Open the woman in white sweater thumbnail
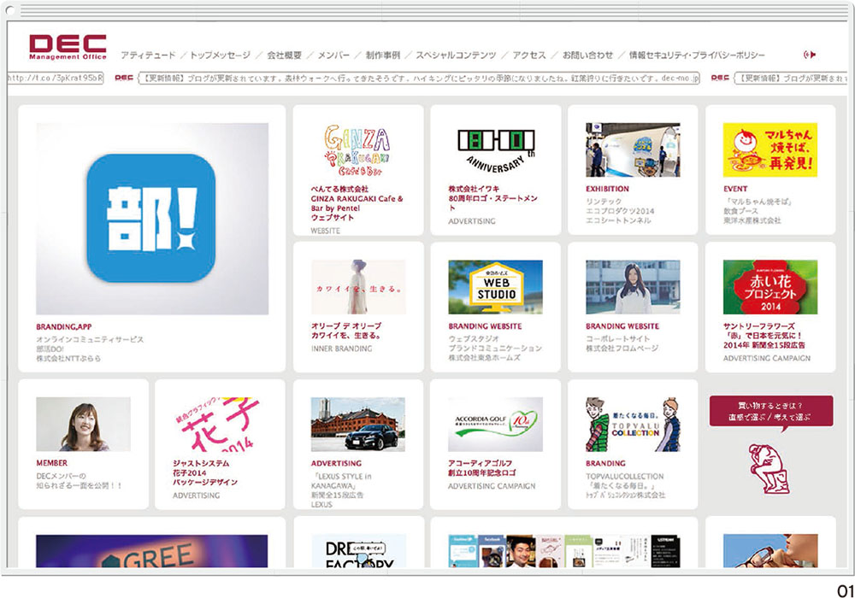855x598 pixels. pyautogui.click(x=633, y=287)
